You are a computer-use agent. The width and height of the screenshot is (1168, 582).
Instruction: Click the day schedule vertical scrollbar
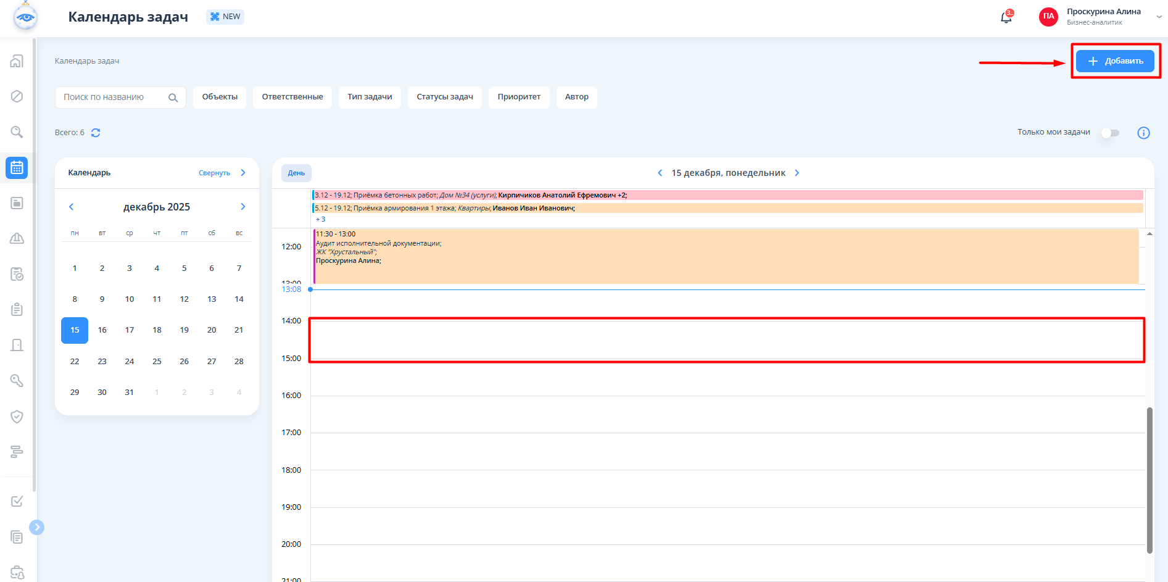pos(1149,480)
